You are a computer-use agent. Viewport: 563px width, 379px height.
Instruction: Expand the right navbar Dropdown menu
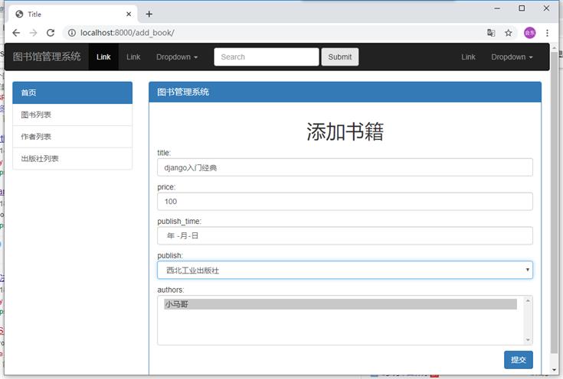pyautogui.click(x=512, y=57)
